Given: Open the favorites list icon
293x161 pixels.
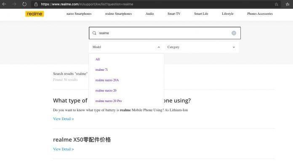Looking at the screenshot, I should tap(288, 4).
